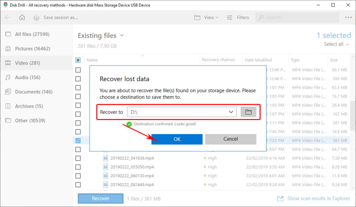Expand the Existing files chevron
The image size is (356, 207).
point(122,35)
